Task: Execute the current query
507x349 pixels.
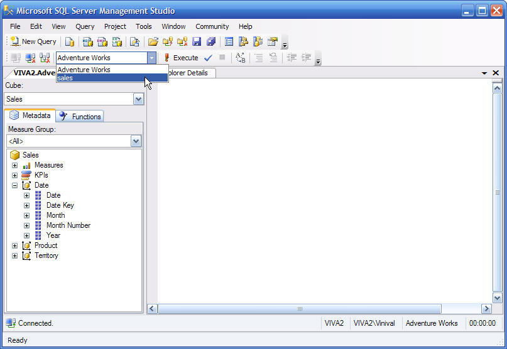Action: pyautogui.click(x=181, y=58)
